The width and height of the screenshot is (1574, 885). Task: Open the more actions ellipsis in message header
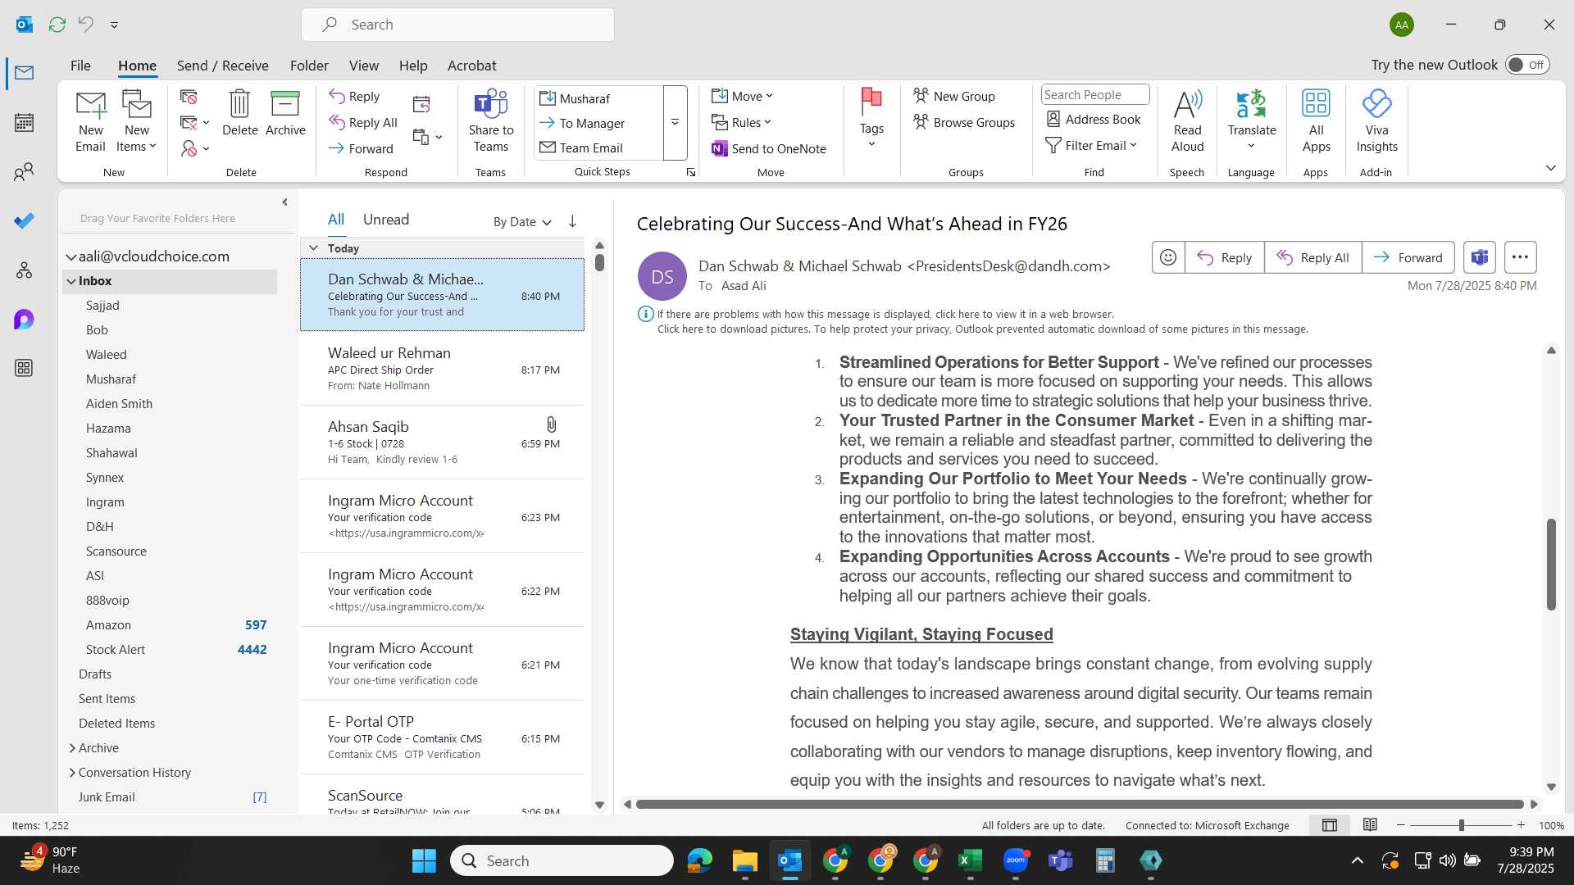pyautogui.click(x=1520, y=257)
